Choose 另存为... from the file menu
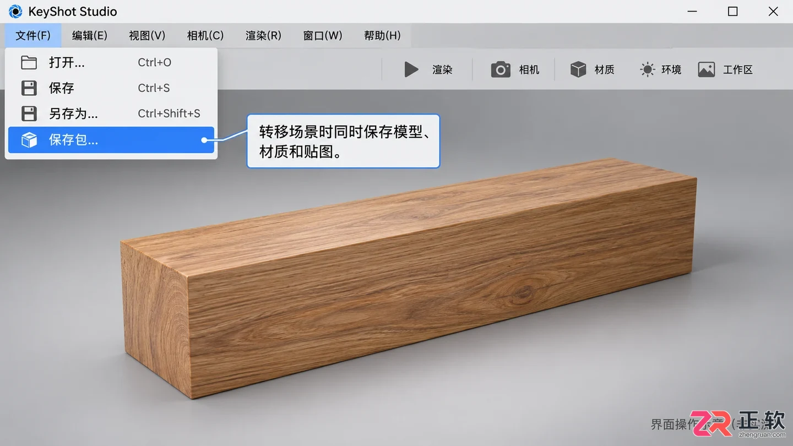This screenshot has width=793, height=446. click(x=111, y=113)
